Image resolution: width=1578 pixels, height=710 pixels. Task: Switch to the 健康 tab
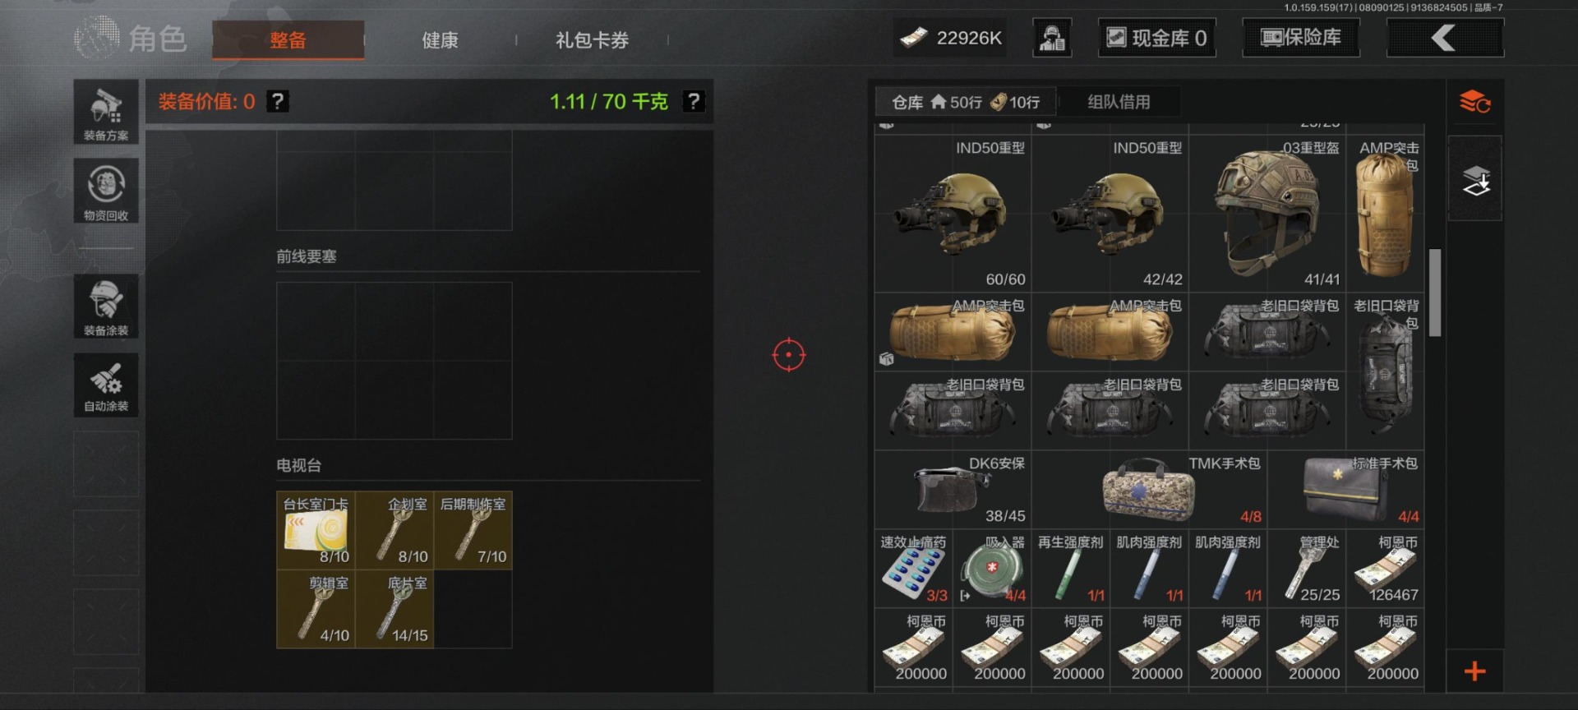pyautogui.click(x=440, y=40)
